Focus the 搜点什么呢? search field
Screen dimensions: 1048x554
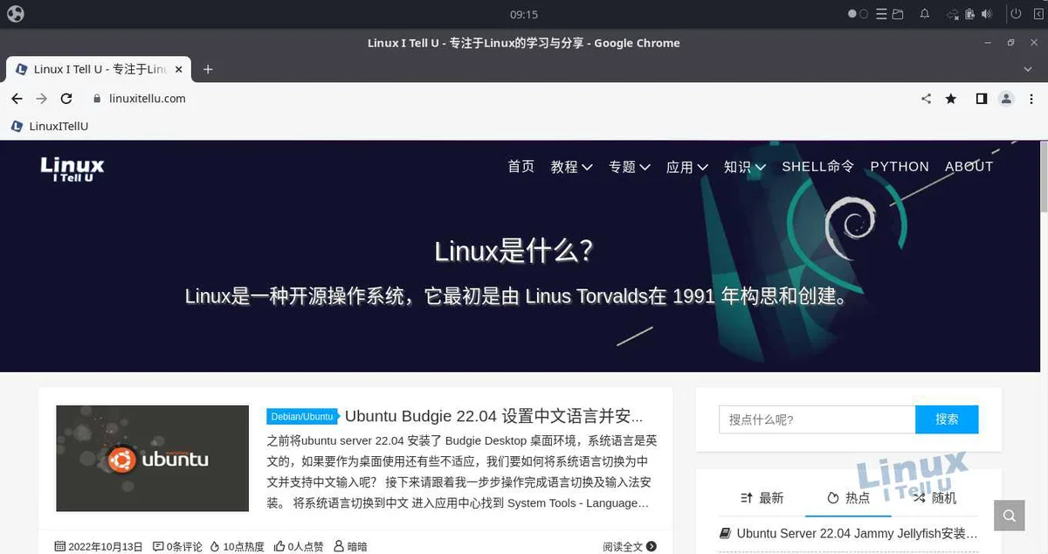click(817, 419)
